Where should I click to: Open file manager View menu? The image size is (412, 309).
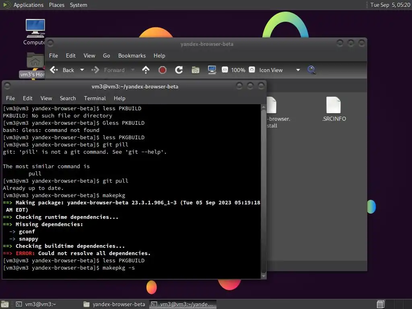[x=89, y=56]
